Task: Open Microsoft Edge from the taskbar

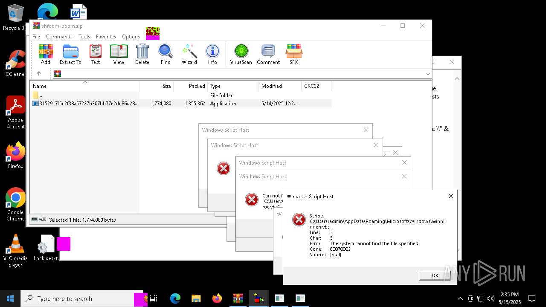Action: 175,298
